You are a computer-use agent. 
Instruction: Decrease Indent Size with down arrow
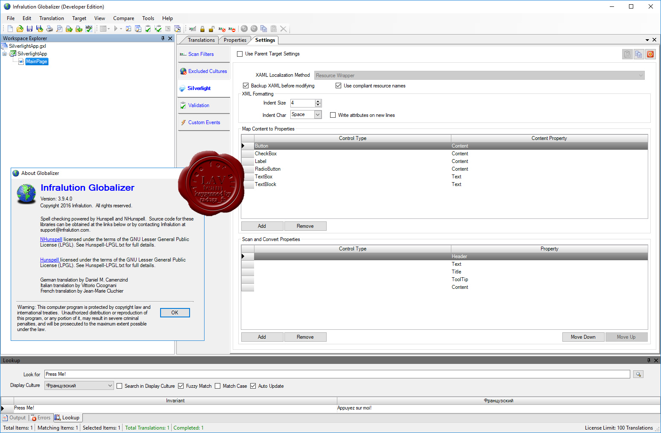318,105
